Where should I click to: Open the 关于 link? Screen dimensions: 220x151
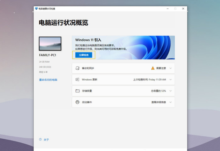click(x=46, y=140)
